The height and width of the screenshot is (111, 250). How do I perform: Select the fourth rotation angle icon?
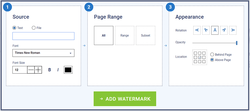point(224,30)
